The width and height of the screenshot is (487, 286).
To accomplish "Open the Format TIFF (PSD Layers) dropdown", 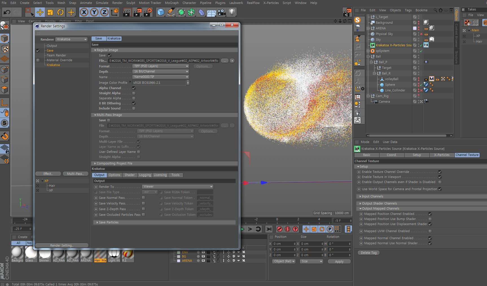I will [x=161, y=66].
